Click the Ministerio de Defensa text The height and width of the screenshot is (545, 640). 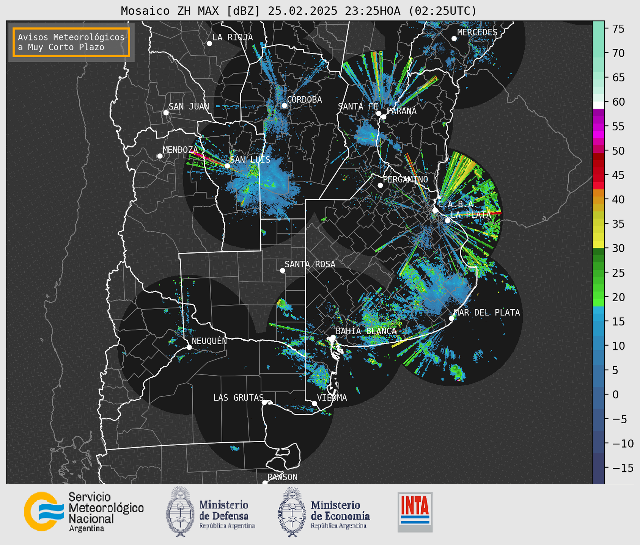227,515
